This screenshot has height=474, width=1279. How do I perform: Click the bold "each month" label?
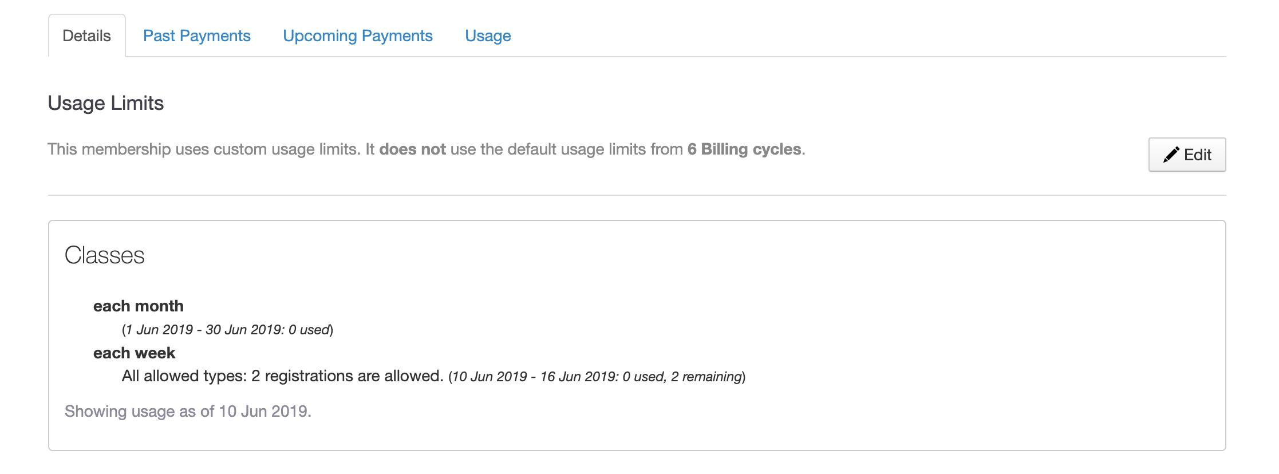click(138, 306)
